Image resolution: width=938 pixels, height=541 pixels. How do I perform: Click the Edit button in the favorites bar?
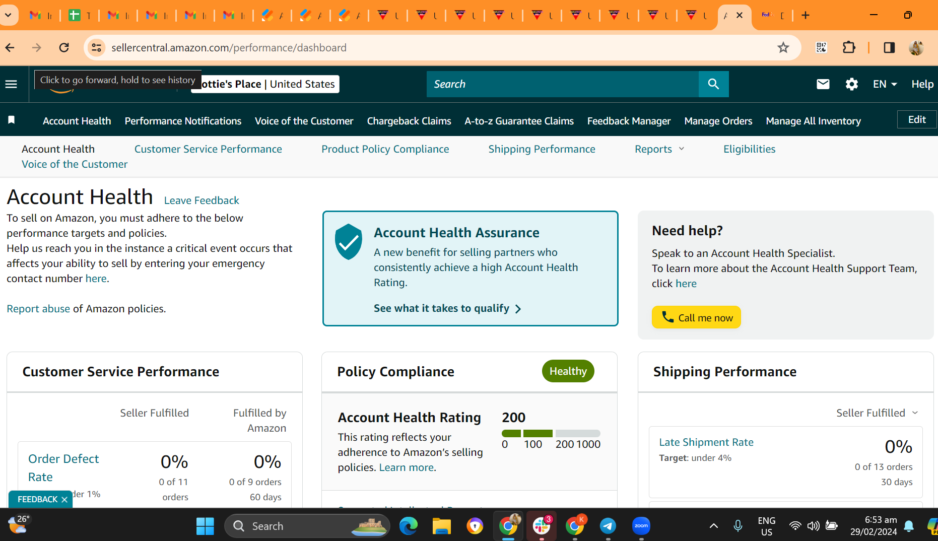coord(917,119)
